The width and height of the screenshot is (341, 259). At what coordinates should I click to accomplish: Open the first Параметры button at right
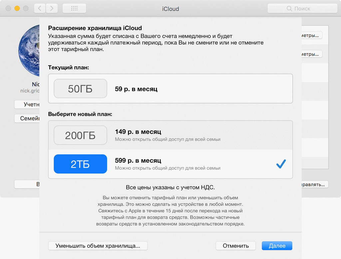[x=312, y=35]
